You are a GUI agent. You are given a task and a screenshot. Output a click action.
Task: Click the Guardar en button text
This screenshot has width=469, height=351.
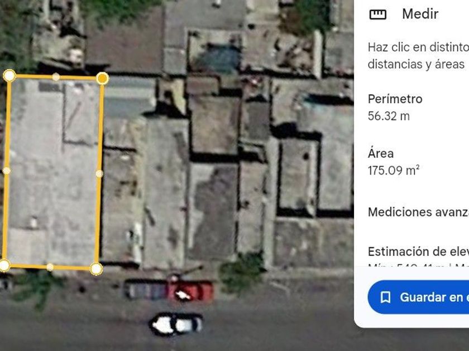(434, 298)
